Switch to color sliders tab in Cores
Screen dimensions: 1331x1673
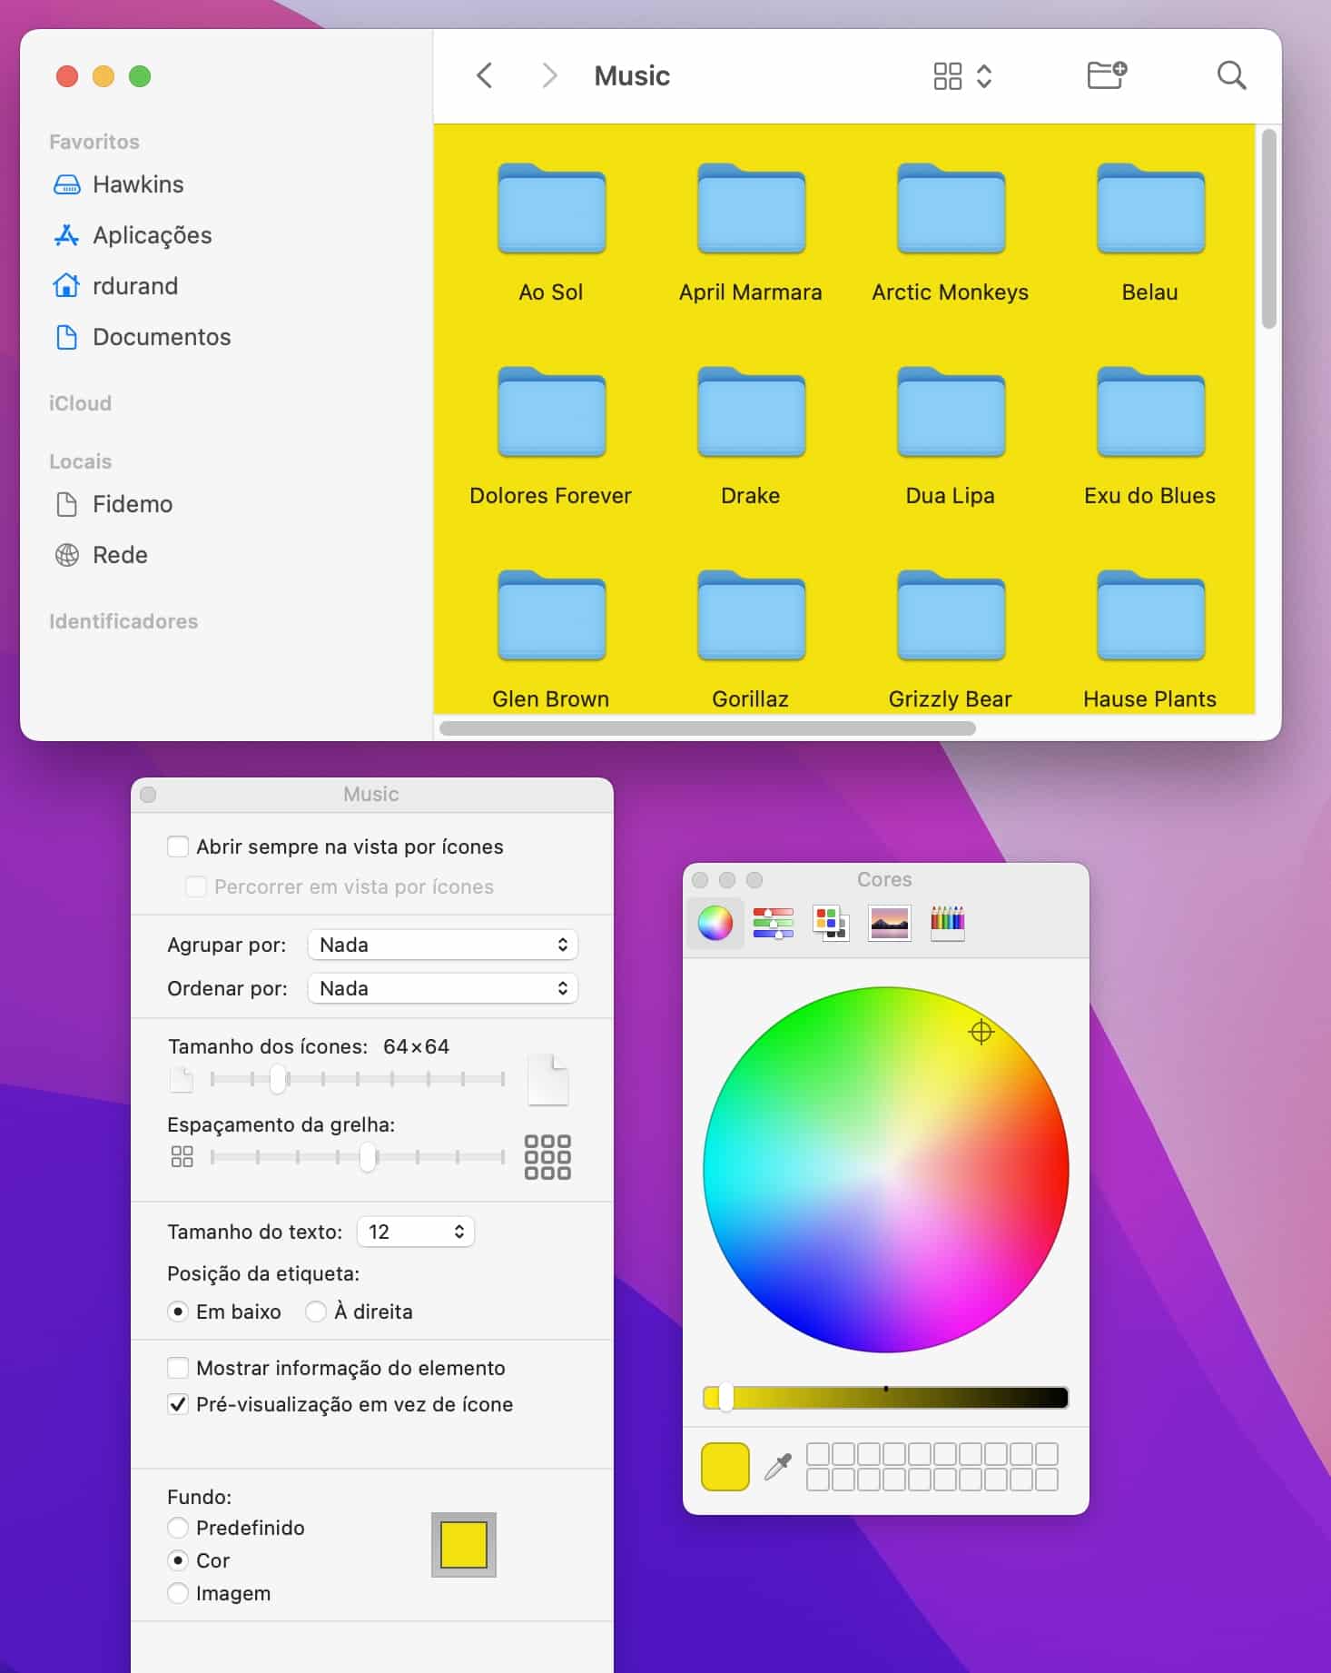point(773,923)
